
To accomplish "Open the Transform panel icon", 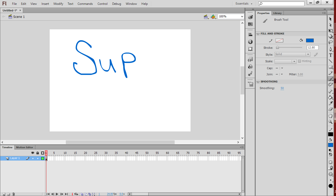I will pyautogui.click(x=250, y=49).
